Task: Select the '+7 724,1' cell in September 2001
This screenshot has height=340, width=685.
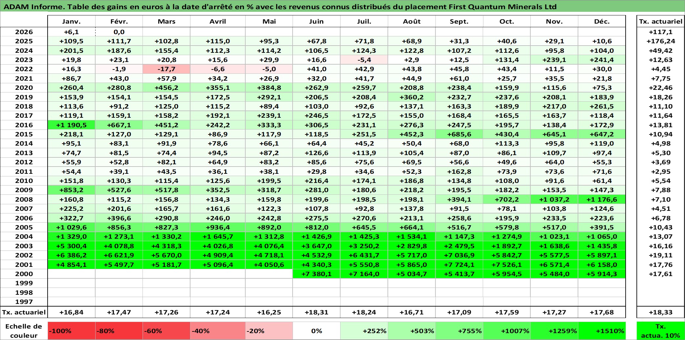Action: pos(459,265)
